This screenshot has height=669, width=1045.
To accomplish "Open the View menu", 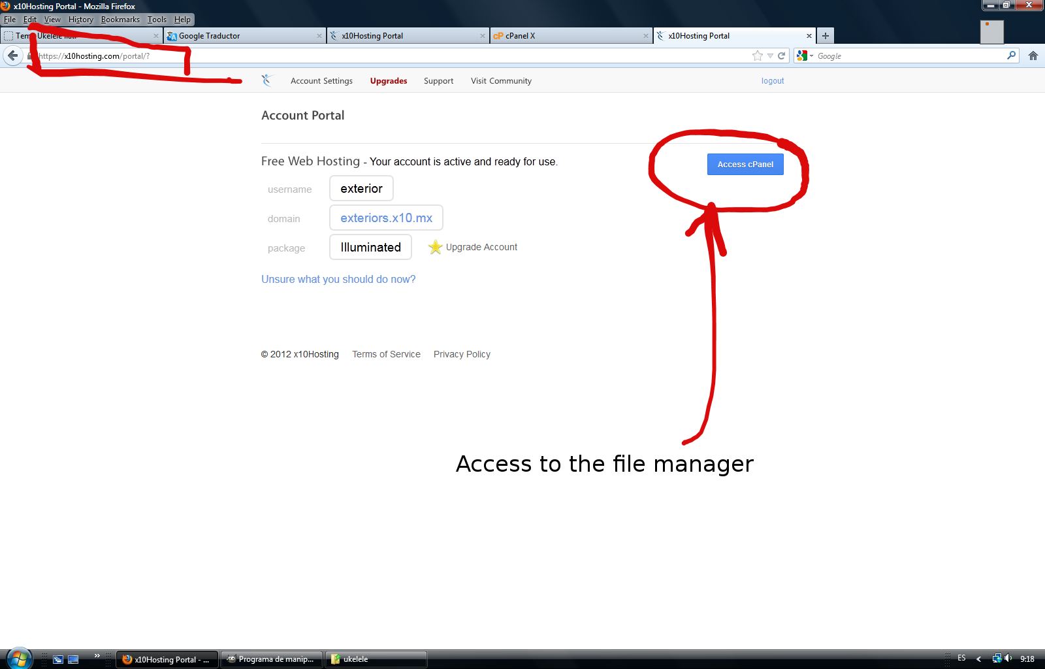I will click(52, 20).
